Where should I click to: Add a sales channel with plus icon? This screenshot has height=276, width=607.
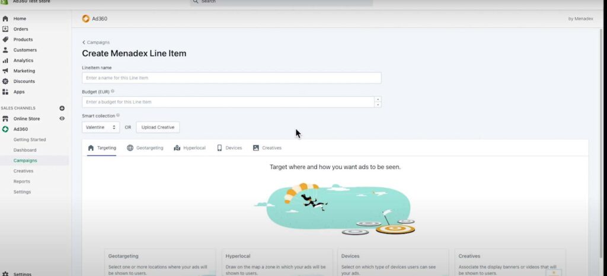point(62,108)
